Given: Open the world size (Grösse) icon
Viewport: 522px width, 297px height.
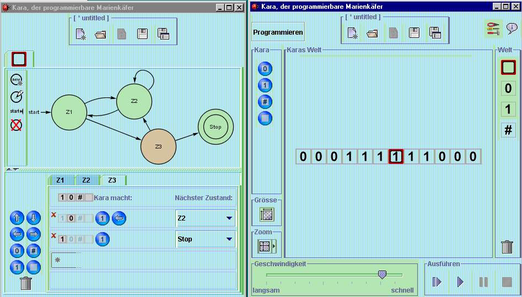Looking at the screenshot, I should [267, 215].
